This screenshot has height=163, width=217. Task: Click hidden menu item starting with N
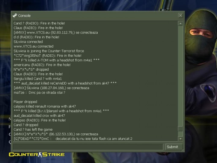[10, 119]
